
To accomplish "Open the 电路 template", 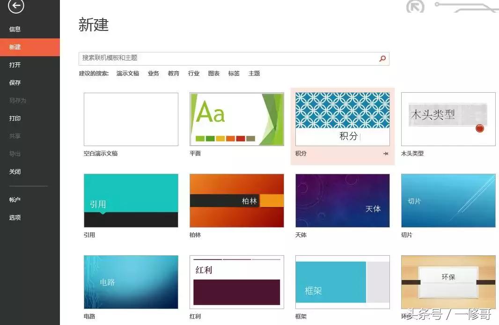I will 131,281.
